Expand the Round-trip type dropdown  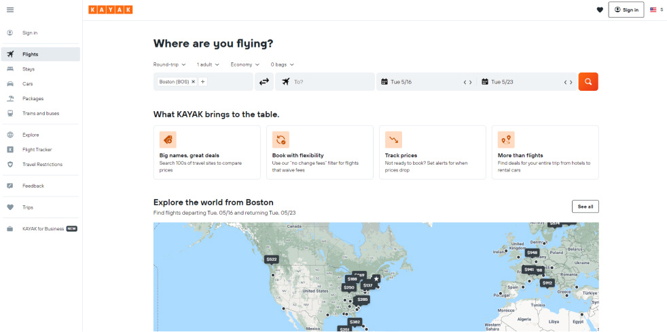[169, 64]
